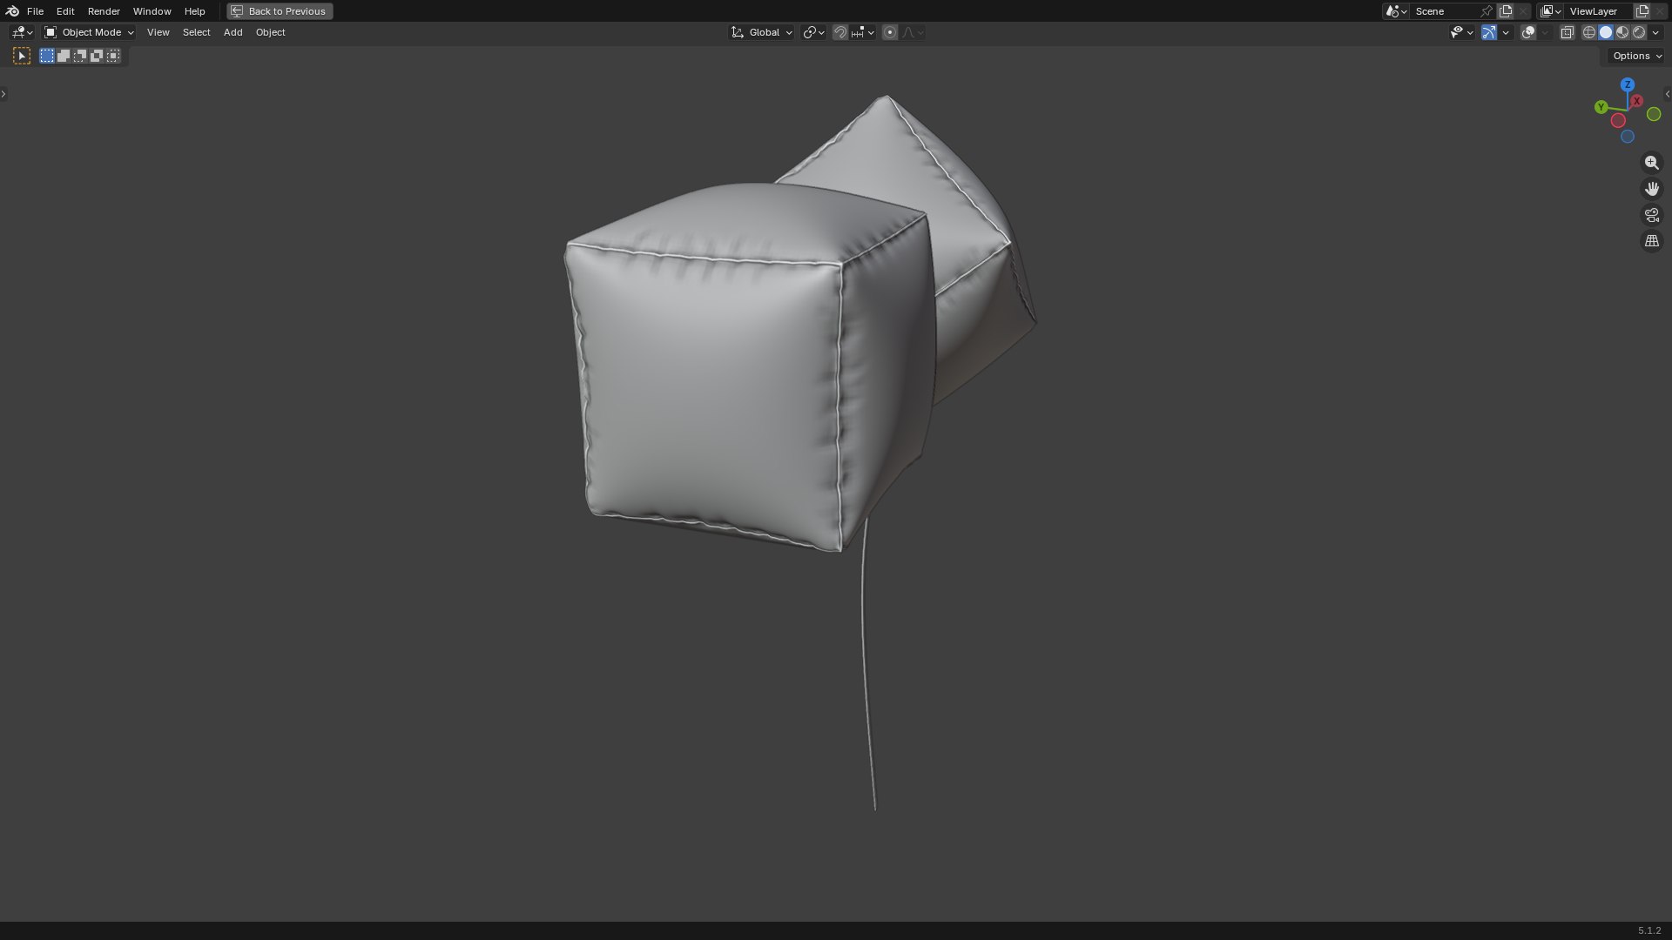Image resolution: width=1672 pixels, height=940 pixels.
Task: Open the scene browse icon dropdown
Action: coord(1396,11)
